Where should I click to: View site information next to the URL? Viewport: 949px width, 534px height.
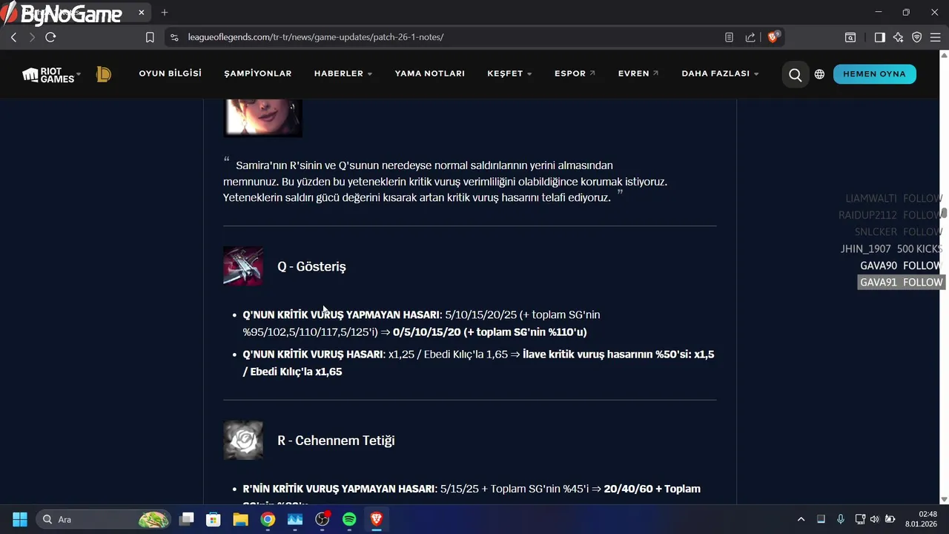pyautogui.click(x=173, y=37)
